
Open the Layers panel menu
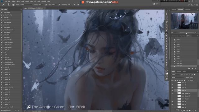(x=198, y=72)
